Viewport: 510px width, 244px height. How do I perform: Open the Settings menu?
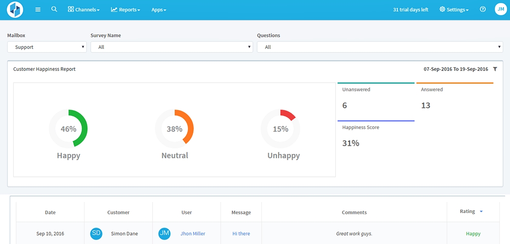click(454, 9)
